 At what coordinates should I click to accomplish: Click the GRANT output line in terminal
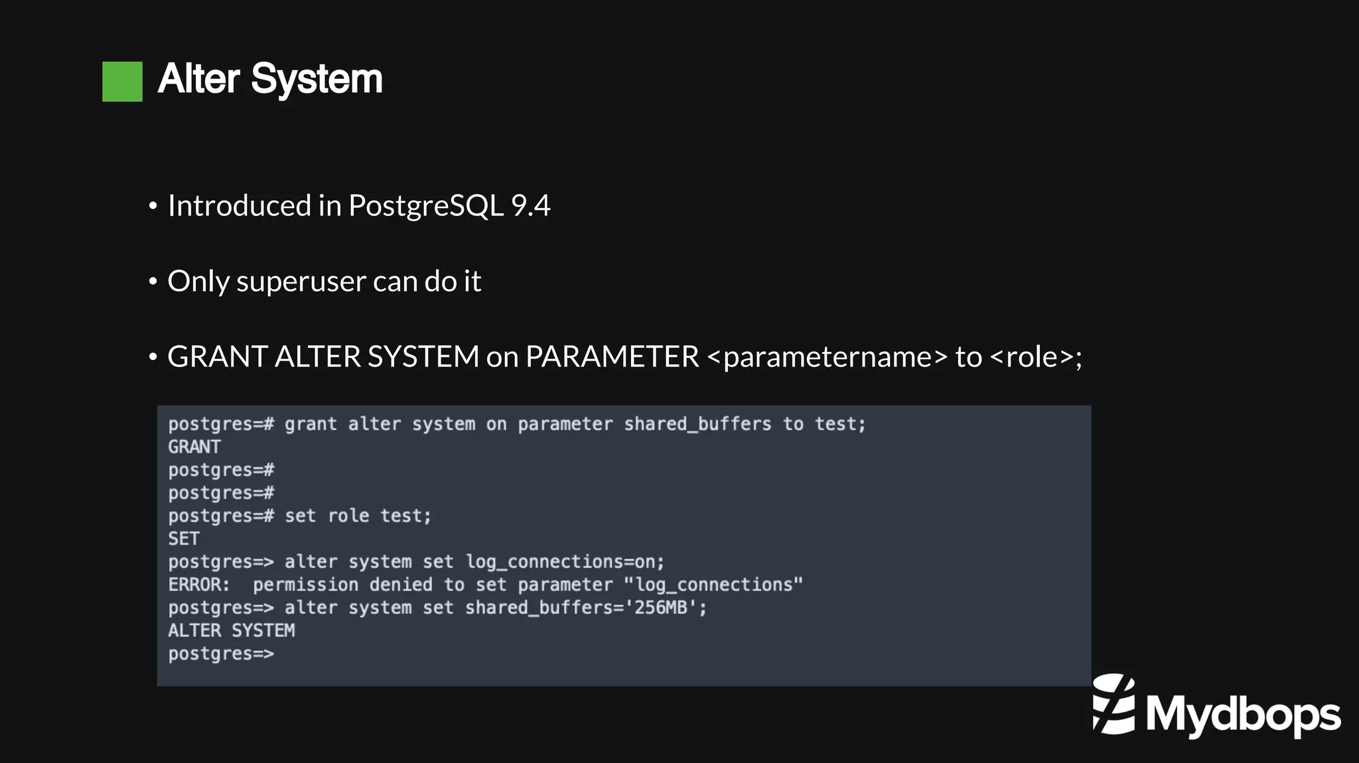[x=194, y=447]
